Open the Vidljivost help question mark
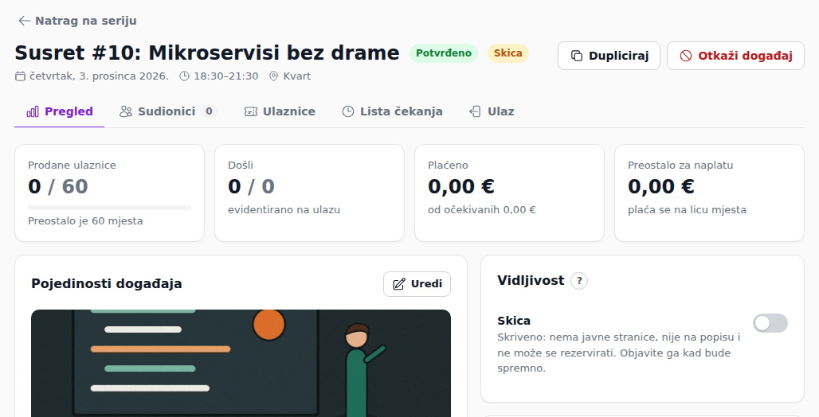 (x=578, y=281)
